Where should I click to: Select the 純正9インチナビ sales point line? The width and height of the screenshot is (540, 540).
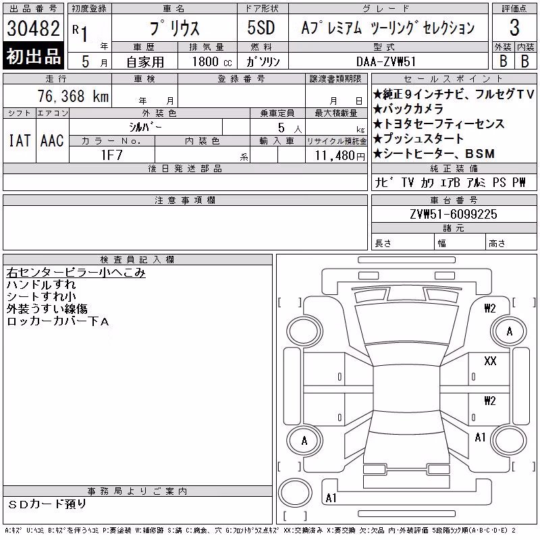coord(454,94)
